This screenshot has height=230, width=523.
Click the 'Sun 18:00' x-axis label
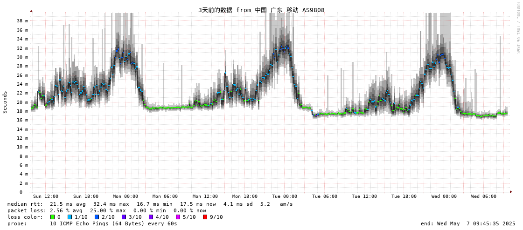(x=86, y=196)
